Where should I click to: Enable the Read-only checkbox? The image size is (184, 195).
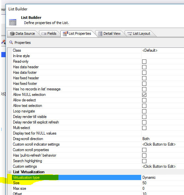pyautogui.click(x=144, y=61)
